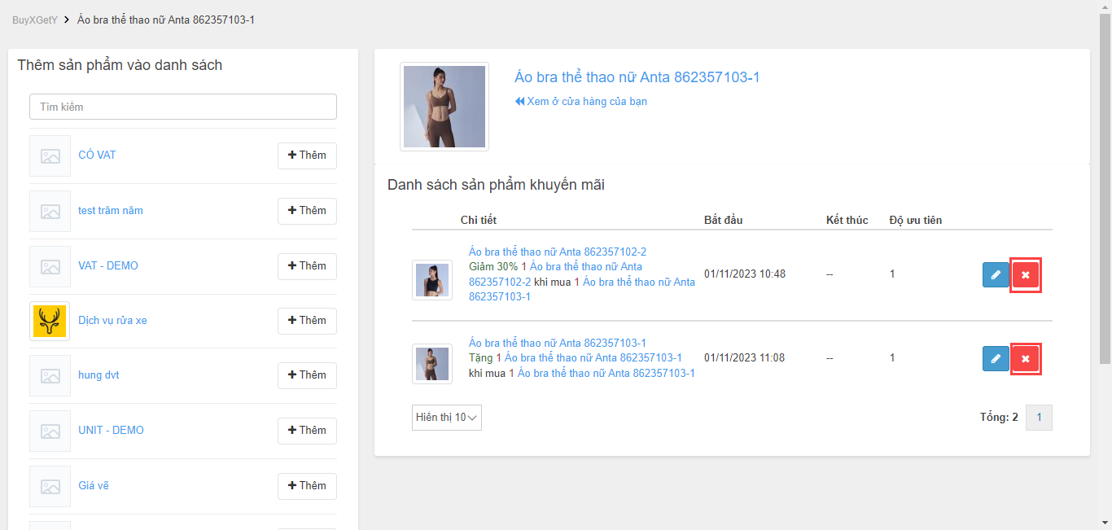
Task: Open first row title Anta 862357102-2 link
Action: (x=558, y=252)
